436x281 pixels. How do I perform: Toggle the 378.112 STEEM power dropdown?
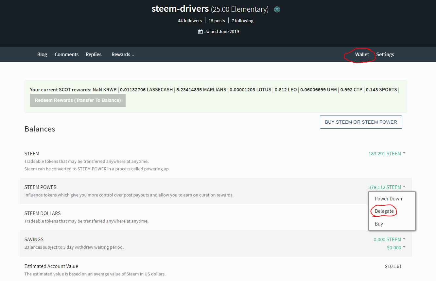coord(387,187)
